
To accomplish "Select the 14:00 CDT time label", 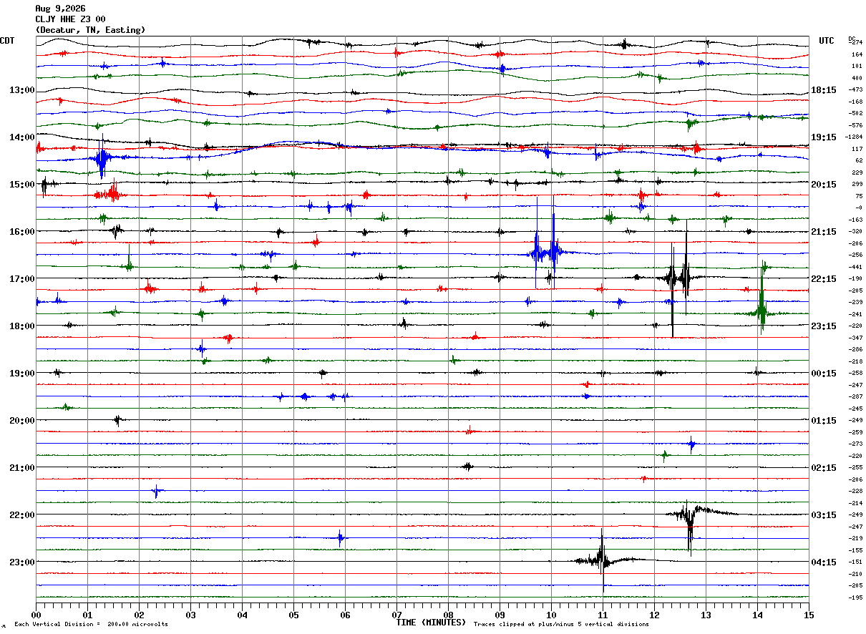I will click(22, 137).
